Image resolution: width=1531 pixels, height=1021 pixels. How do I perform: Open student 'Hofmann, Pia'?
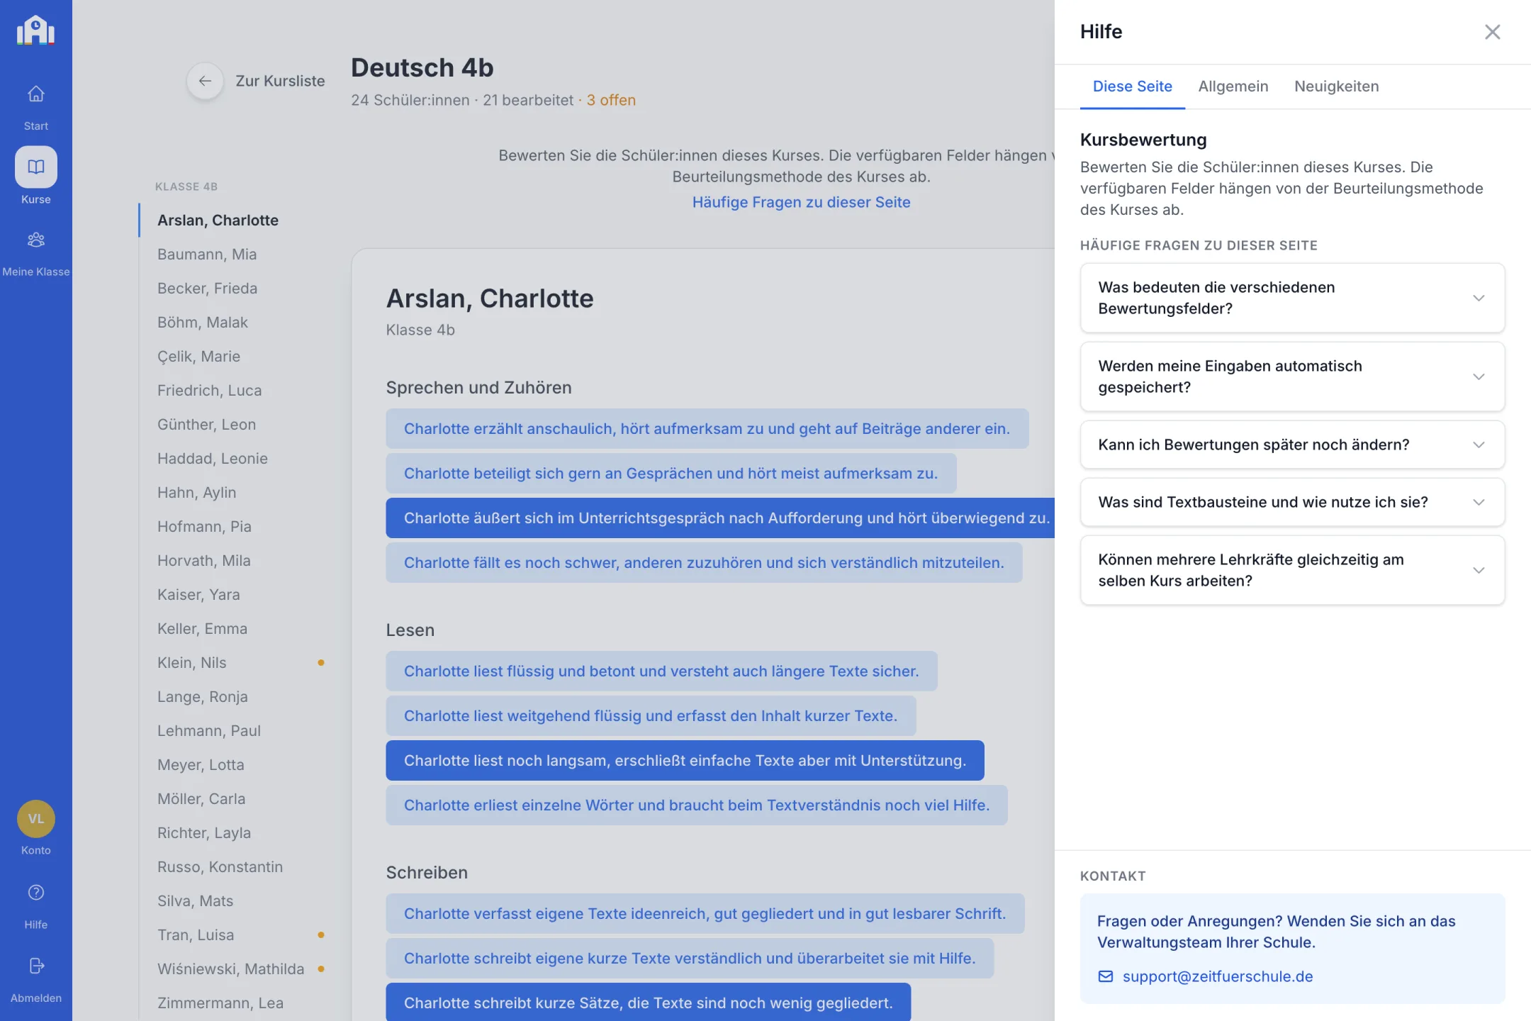coord(237,526)
